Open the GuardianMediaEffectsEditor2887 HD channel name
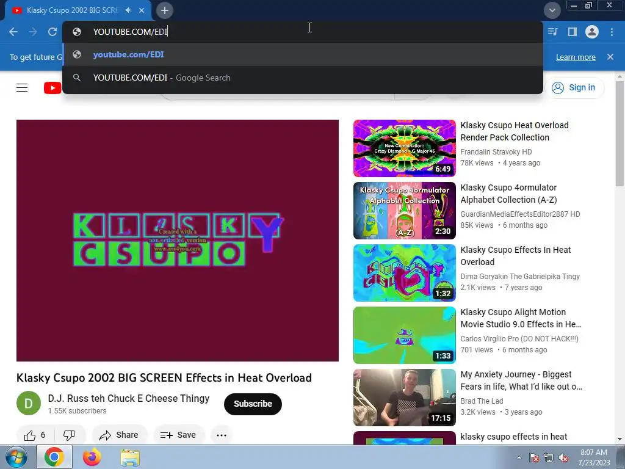Image resolution: width=625 pixels, height=469 pixels. click(x=520, y=214)
